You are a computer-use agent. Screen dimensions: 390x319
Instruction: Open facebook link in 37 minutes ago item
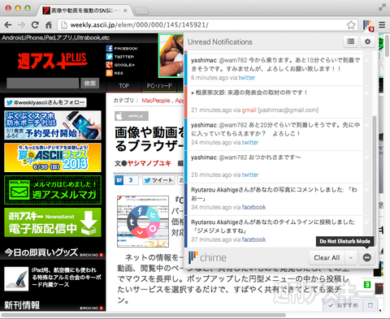pyautogui.click(x=253, y=239)
